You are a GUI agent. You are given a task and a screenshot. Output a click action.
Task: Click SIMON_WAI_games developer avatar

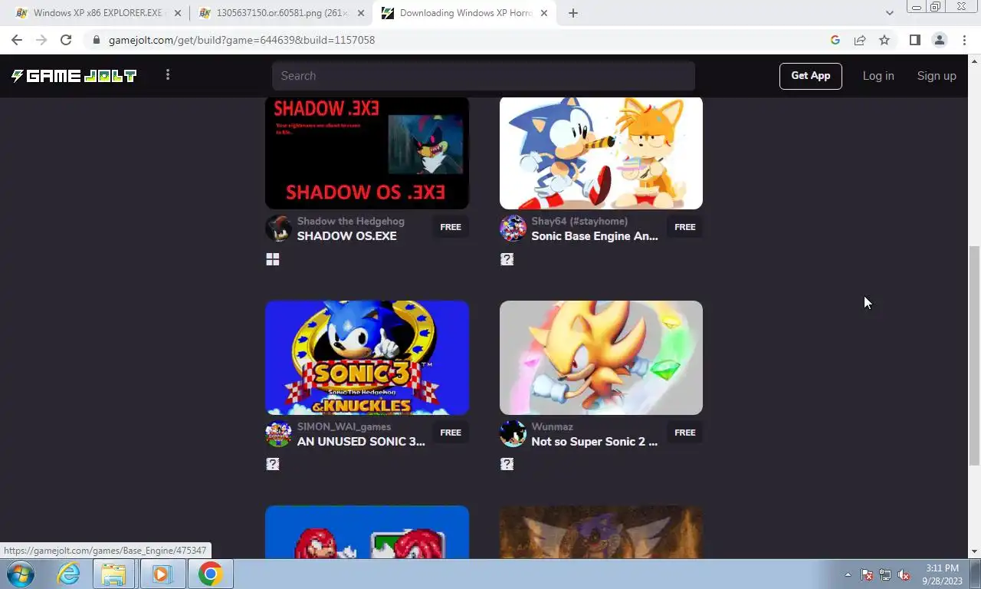pos(278,434)
